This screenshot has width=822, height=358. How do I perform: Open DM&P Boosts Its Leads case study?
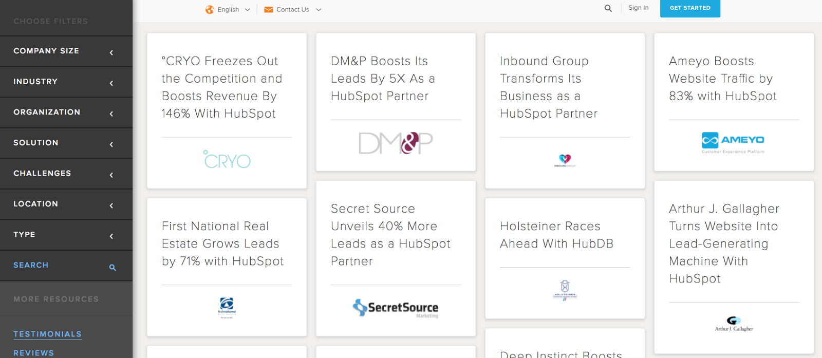(x=383, y=79)
